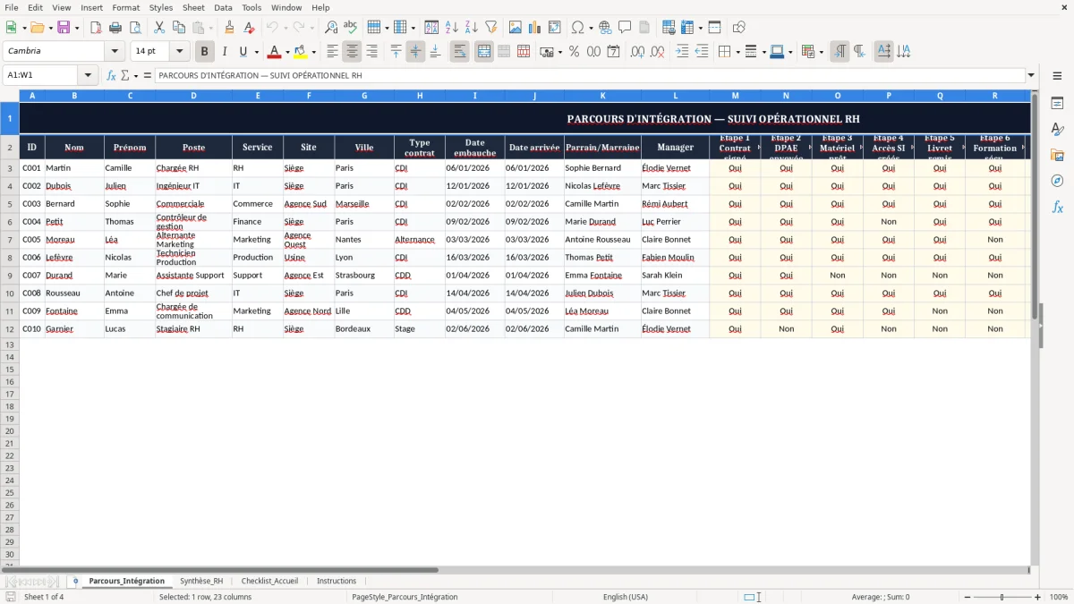Insert an image
The image size is (1074, 604).
[516, 28]
